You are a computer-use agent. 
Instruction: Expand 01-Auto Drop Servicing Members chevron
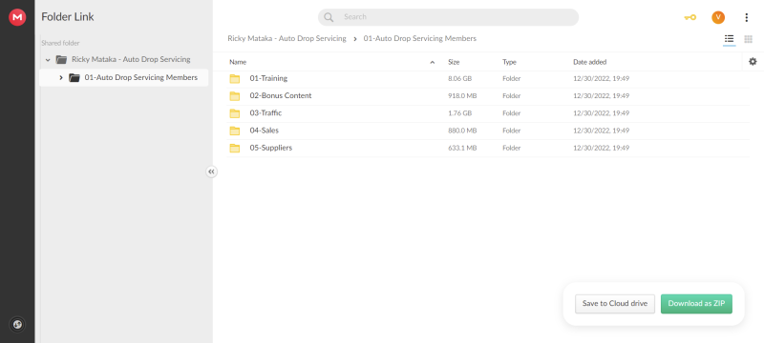(61, 78)
